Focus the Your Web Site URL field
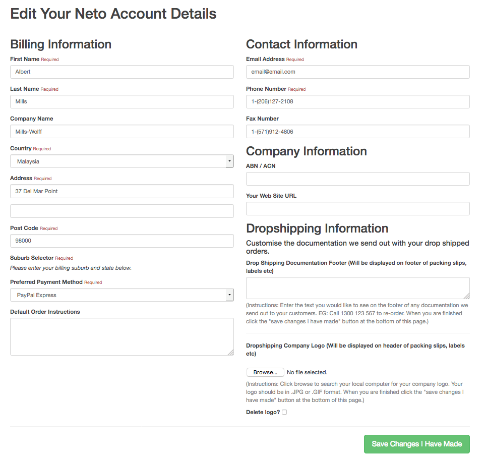Viewport: 485px width, 458px height. 358,209
